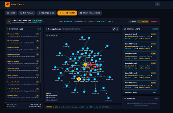Image resolution: width=173 pixels, height=113 pixels.
Task: Select the Loop Detector tab
Action: click(x=67, y=13)
